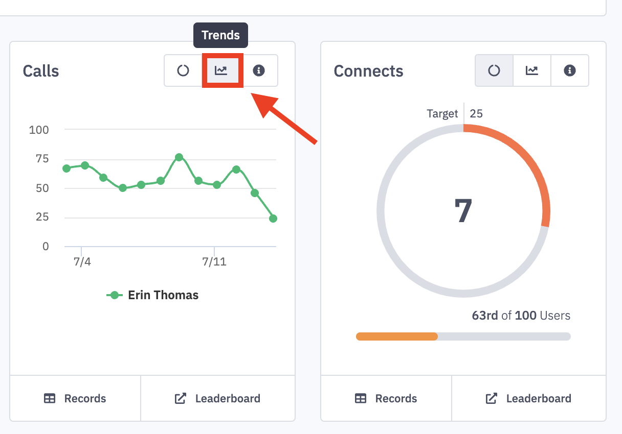The image size is (622, 434).
Task: Click the peak data point on Calls chart
Action: click(x=179, y=157)
